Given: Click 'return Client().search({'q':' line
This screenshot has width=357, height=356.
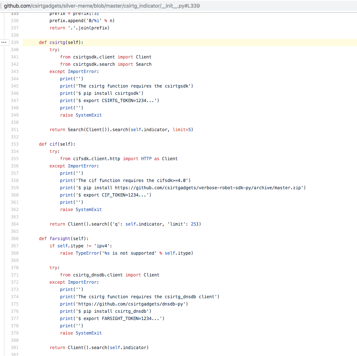Looking at the screenshot, I should [125, 224].
